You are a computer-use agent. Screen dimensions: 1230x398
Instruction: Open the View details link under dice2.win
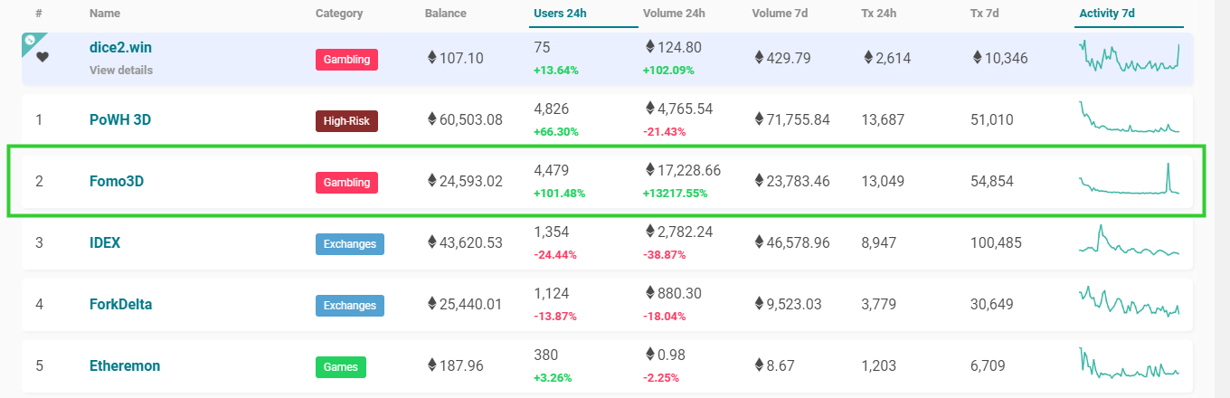point(121,70)
